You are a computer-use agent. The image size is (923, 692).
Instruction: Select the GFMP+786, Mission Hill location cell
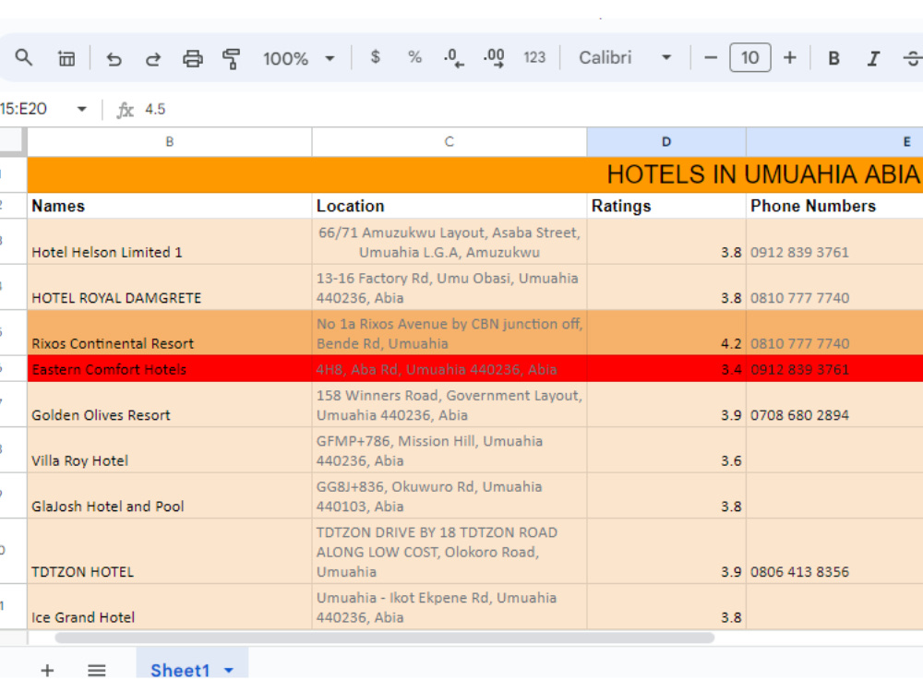(450, 450)
